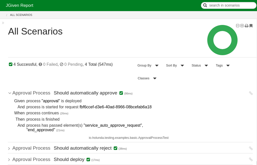Expand all scenarios with the plus icon
Screen dimensions: 257x165
coord(242,25)
